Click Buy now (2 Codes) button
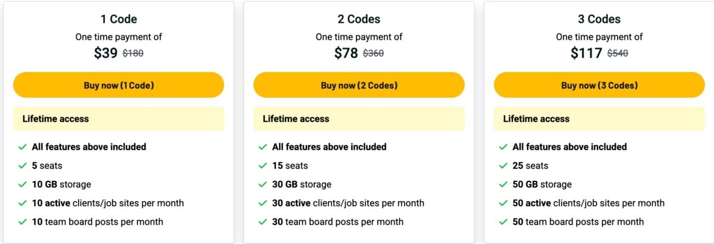The image size is (714, 244). click(x=359, y=85)
